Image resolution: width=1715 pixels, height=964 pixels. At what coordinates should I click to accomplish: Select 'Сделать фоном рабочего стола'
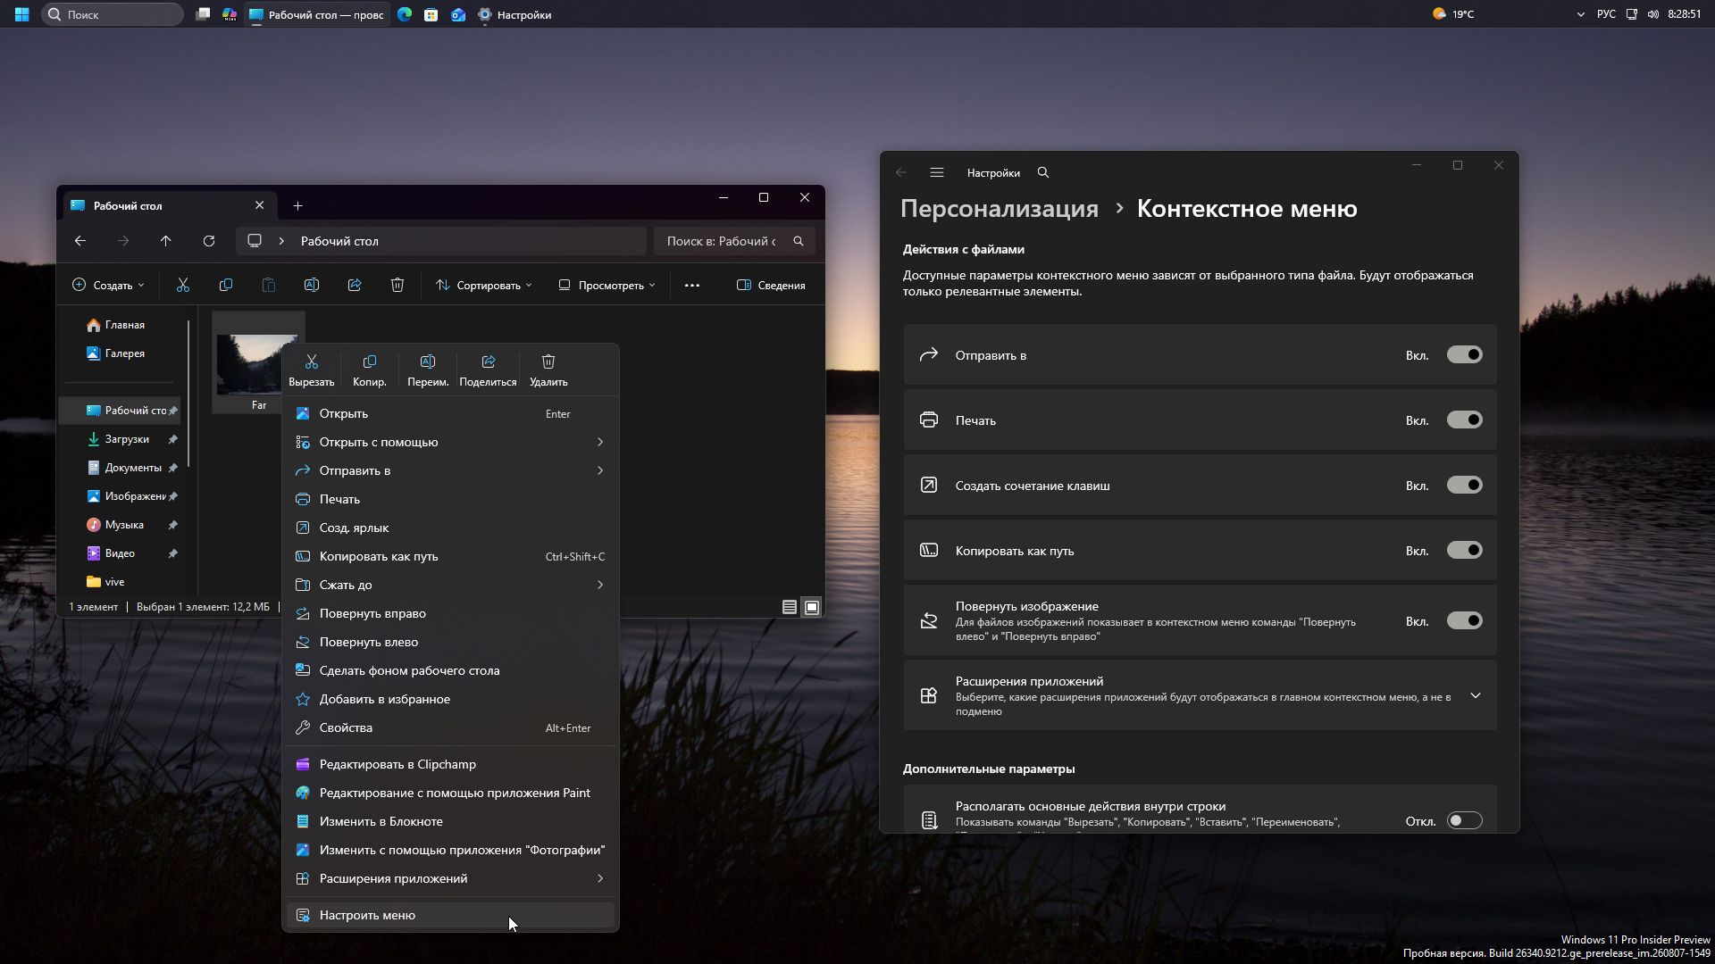pos(450,670)
